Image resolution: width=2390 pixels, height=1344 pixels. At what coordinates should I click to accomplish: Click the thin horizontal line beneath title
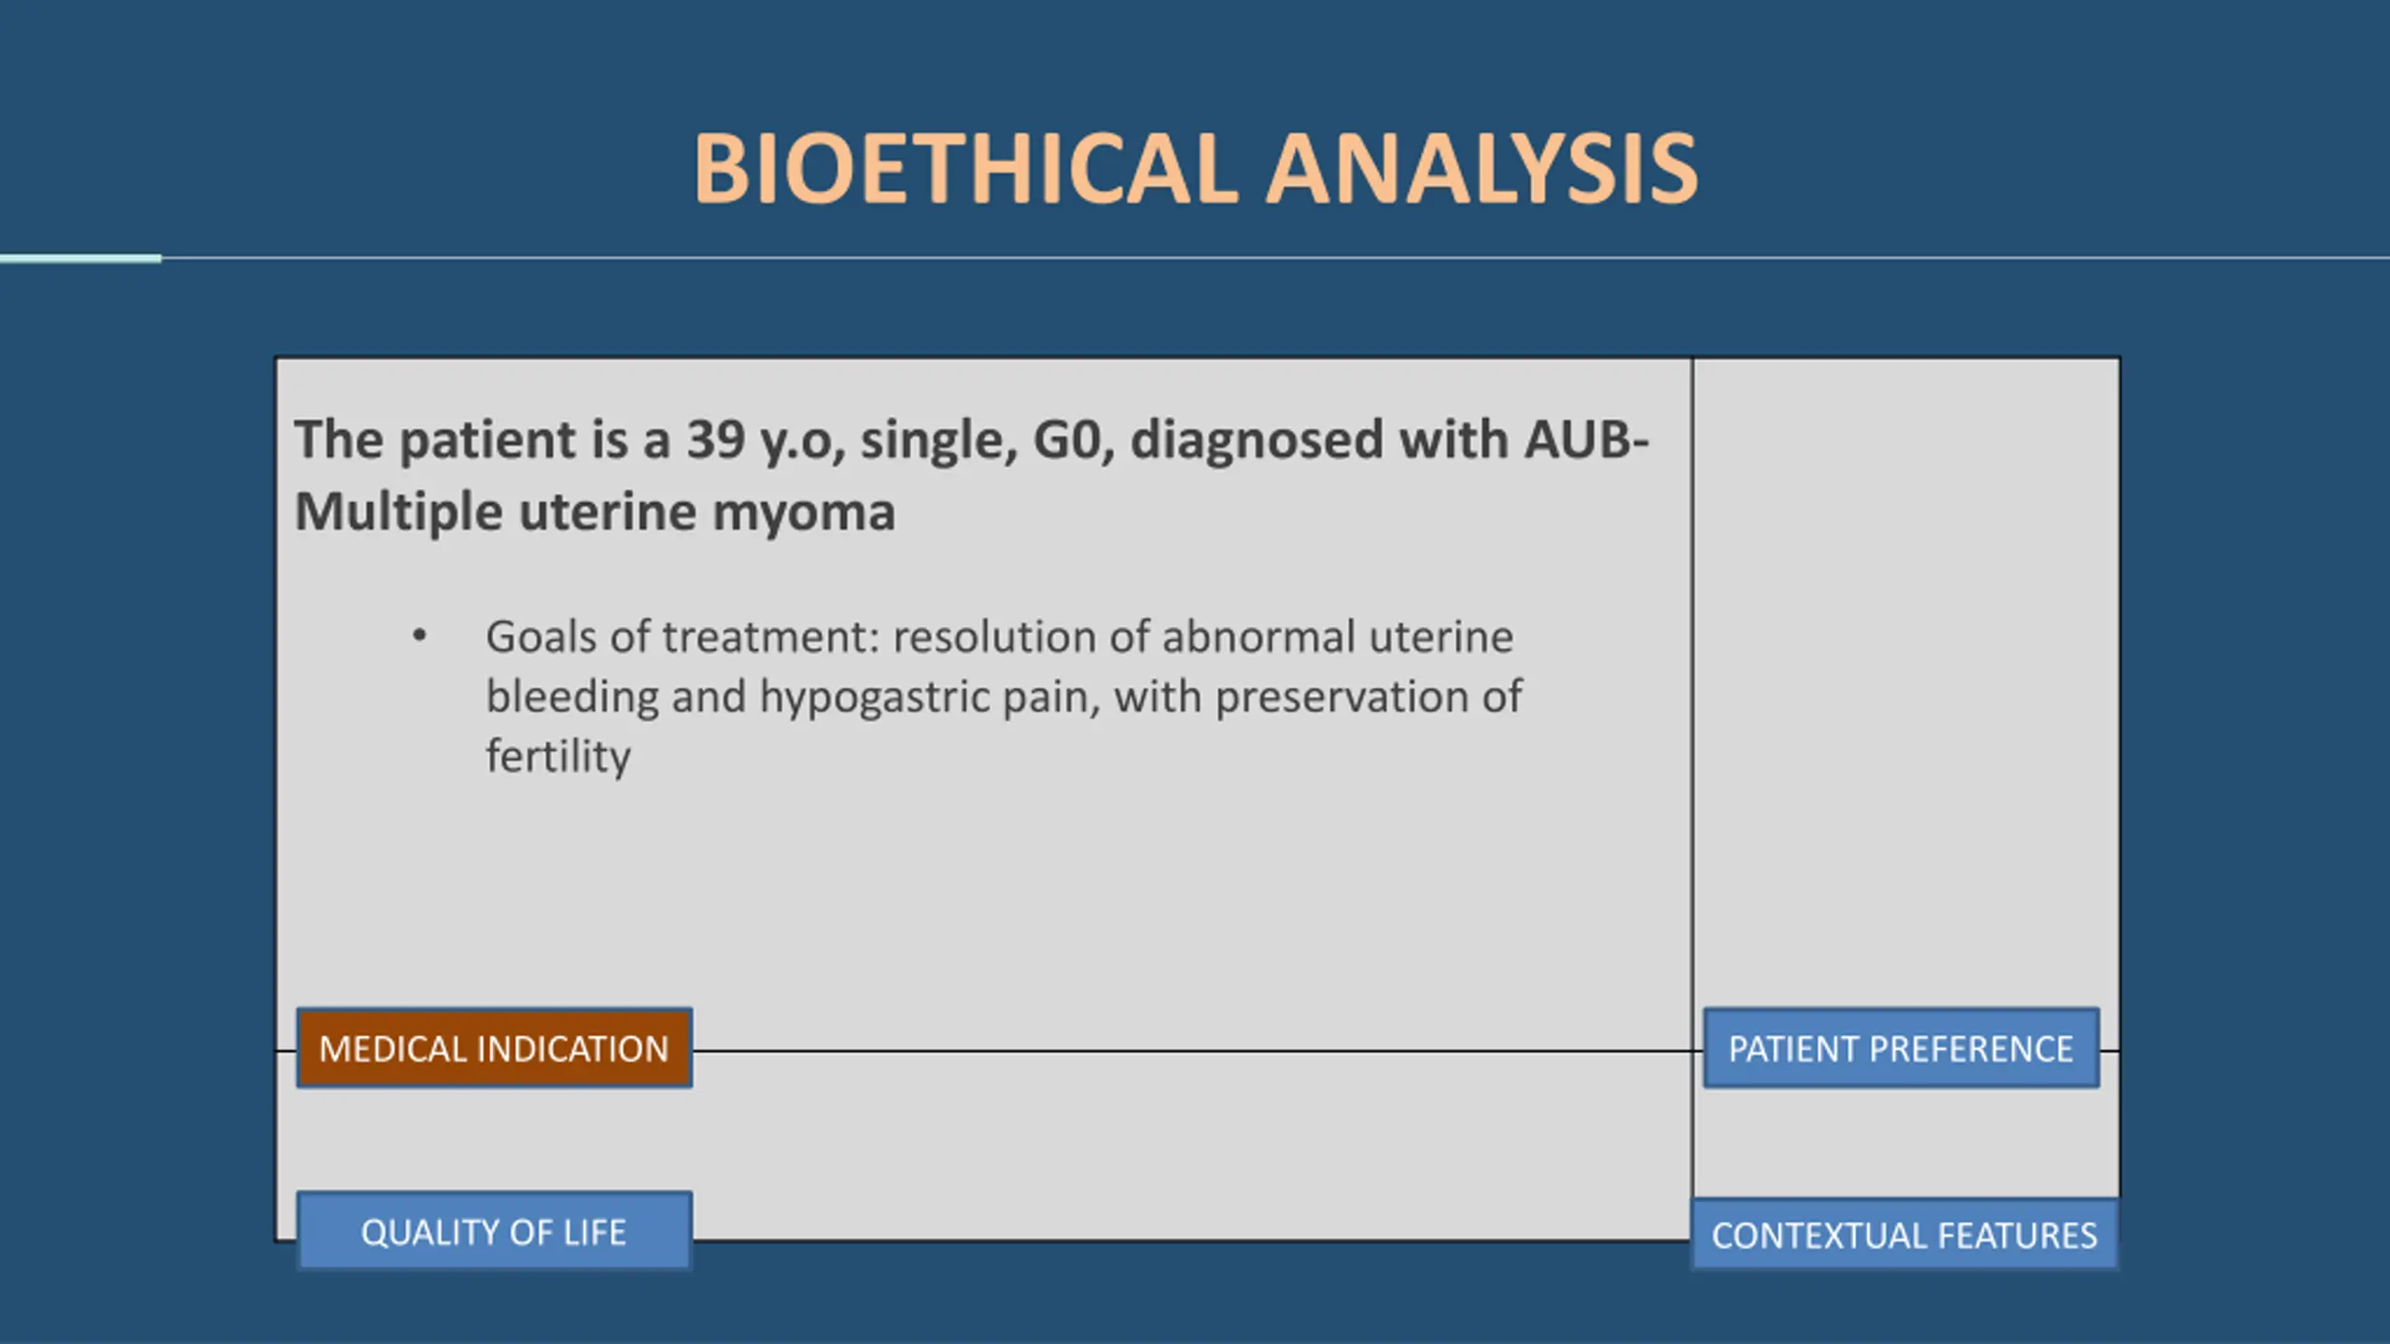1275,258
